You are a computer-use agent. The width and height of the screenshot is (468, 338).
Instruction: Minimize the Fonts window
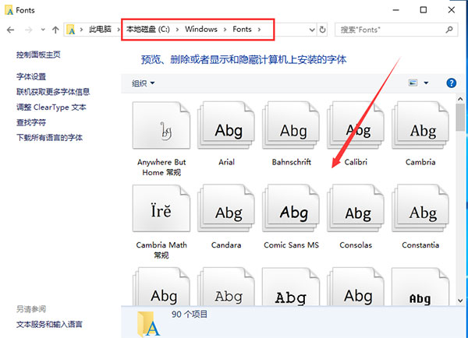click(x=395, y=10)
